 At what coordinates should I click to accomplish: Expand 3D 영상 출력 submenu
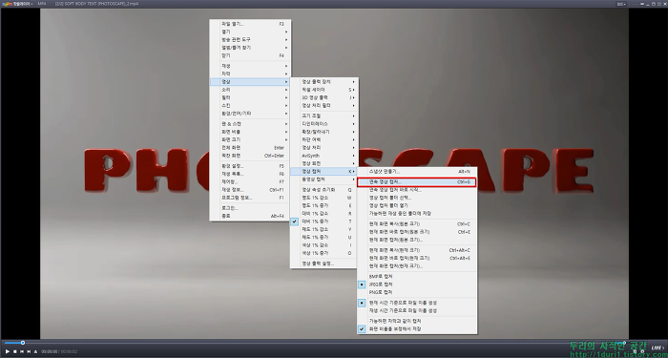tap(324, 97)
